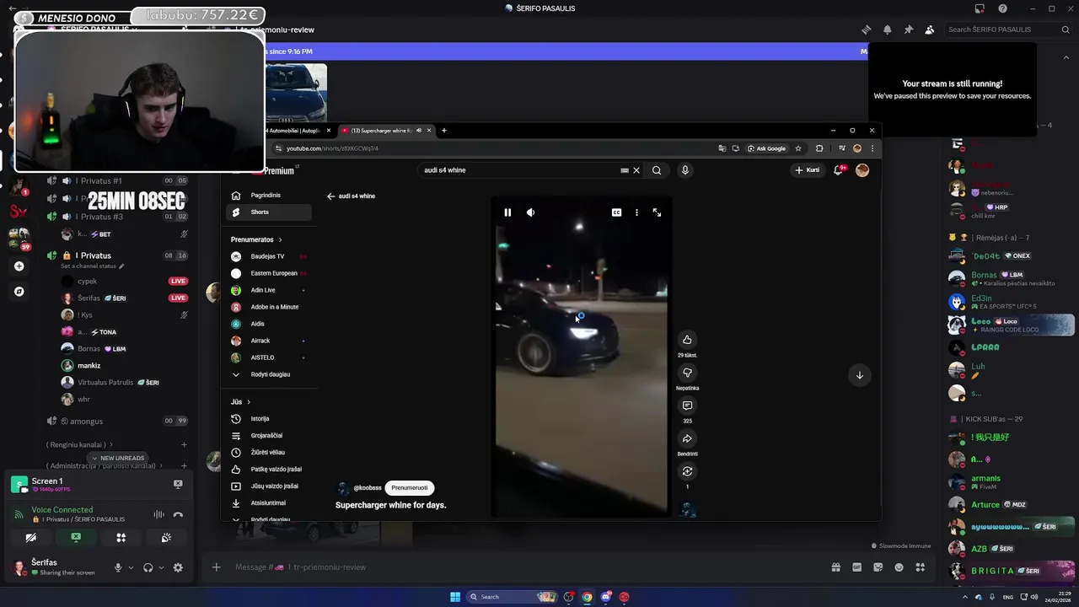1079x607 pixels.
Task: Open Istorija in YouTube sidebar
Action: (269, 418)
